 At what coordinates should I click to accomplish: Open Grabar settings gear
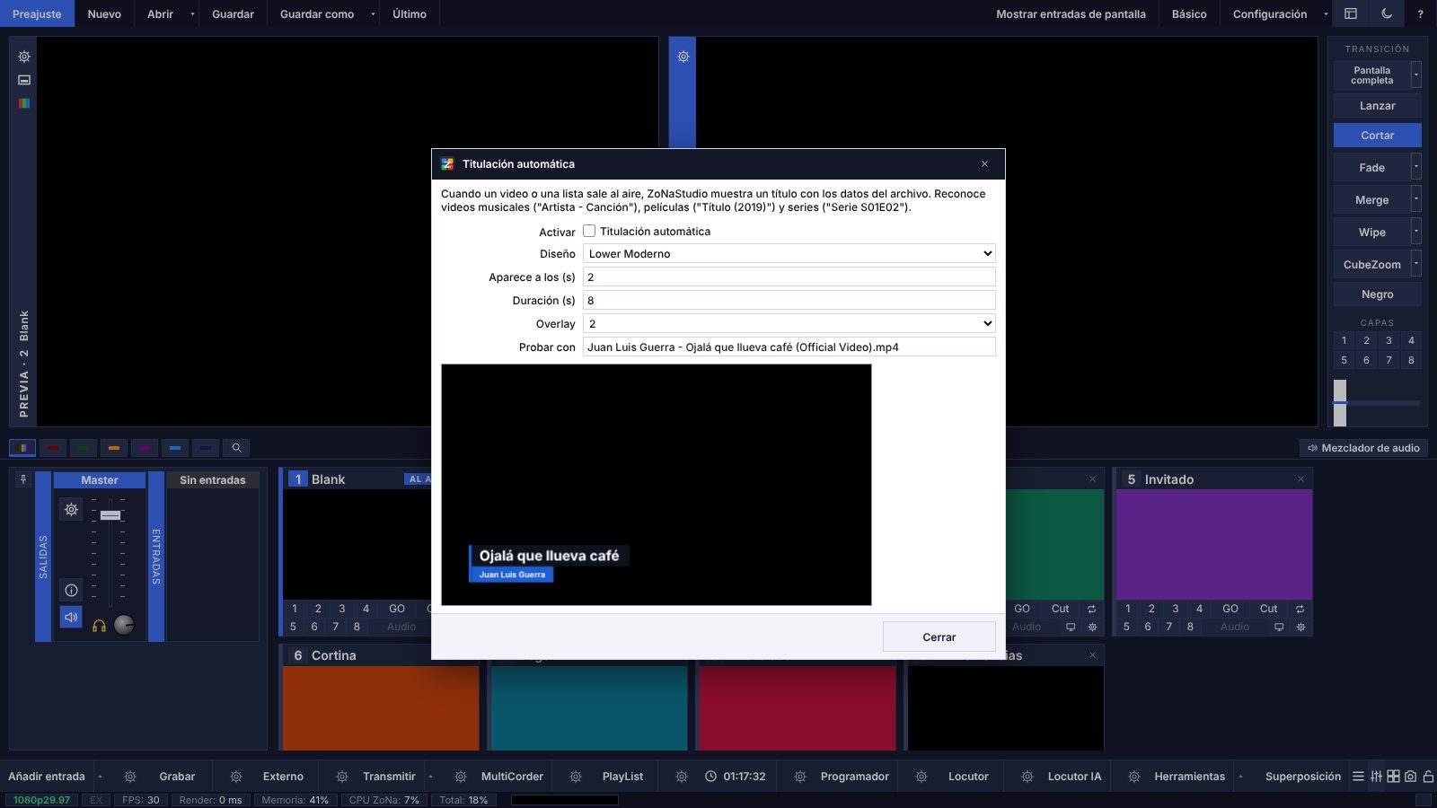pyautogui.click(x=130, y=777)
